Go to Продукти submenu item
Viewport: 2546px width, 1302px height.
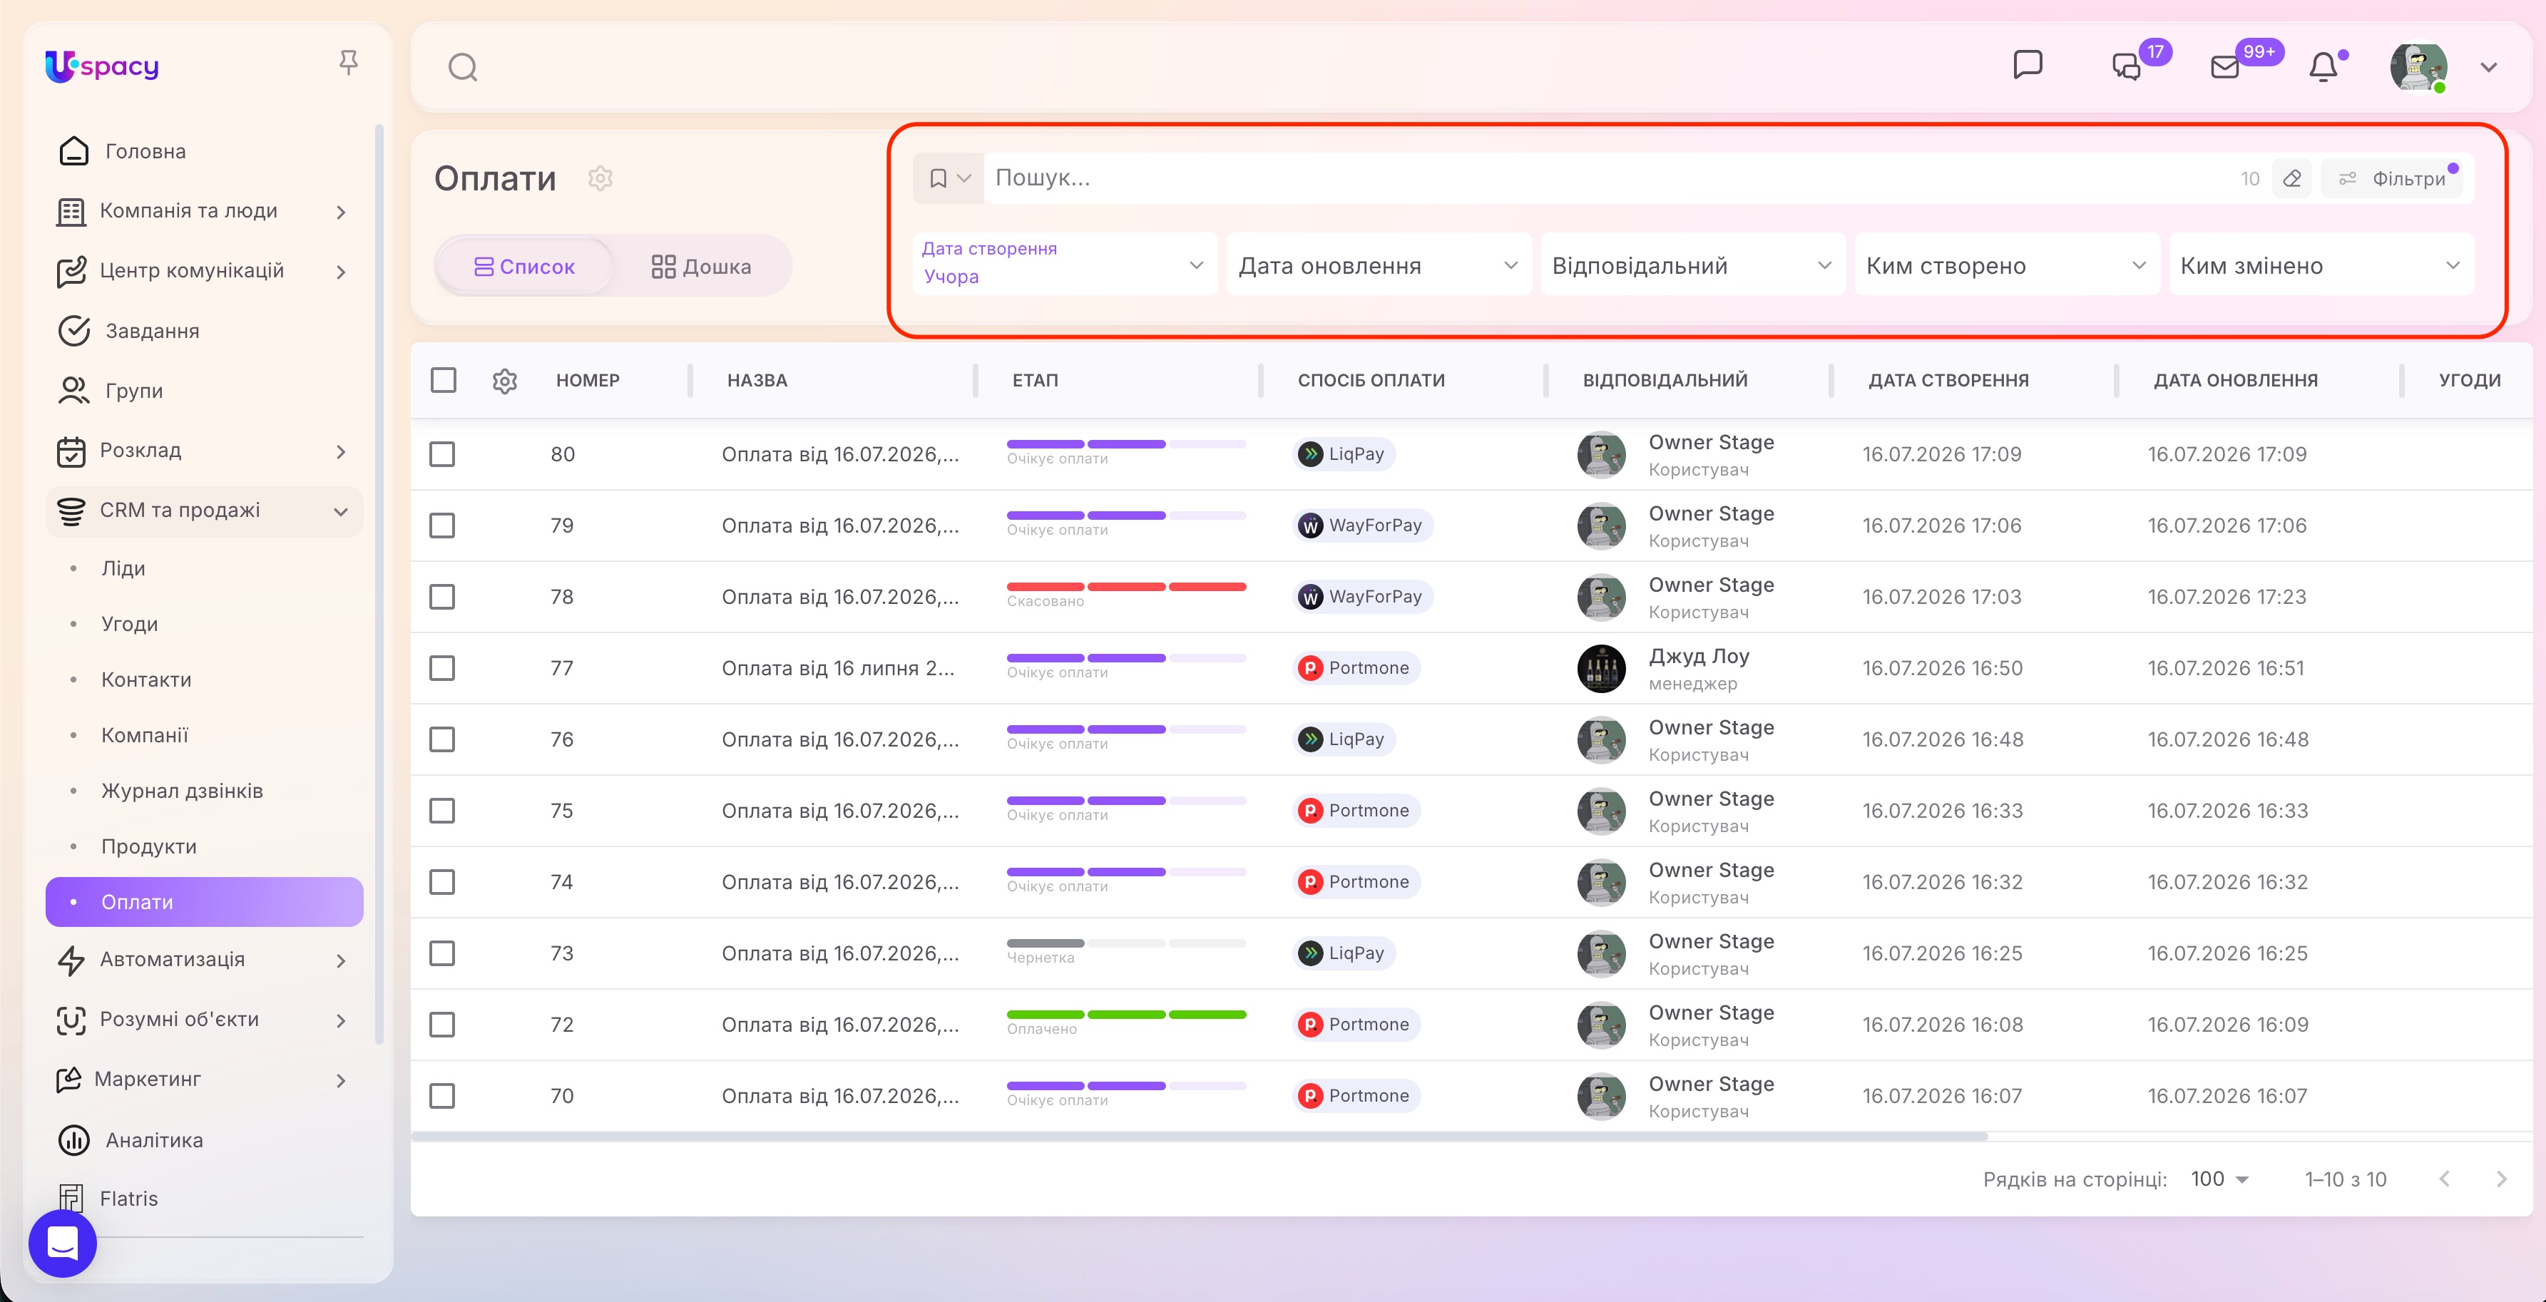tap(203, 846)
